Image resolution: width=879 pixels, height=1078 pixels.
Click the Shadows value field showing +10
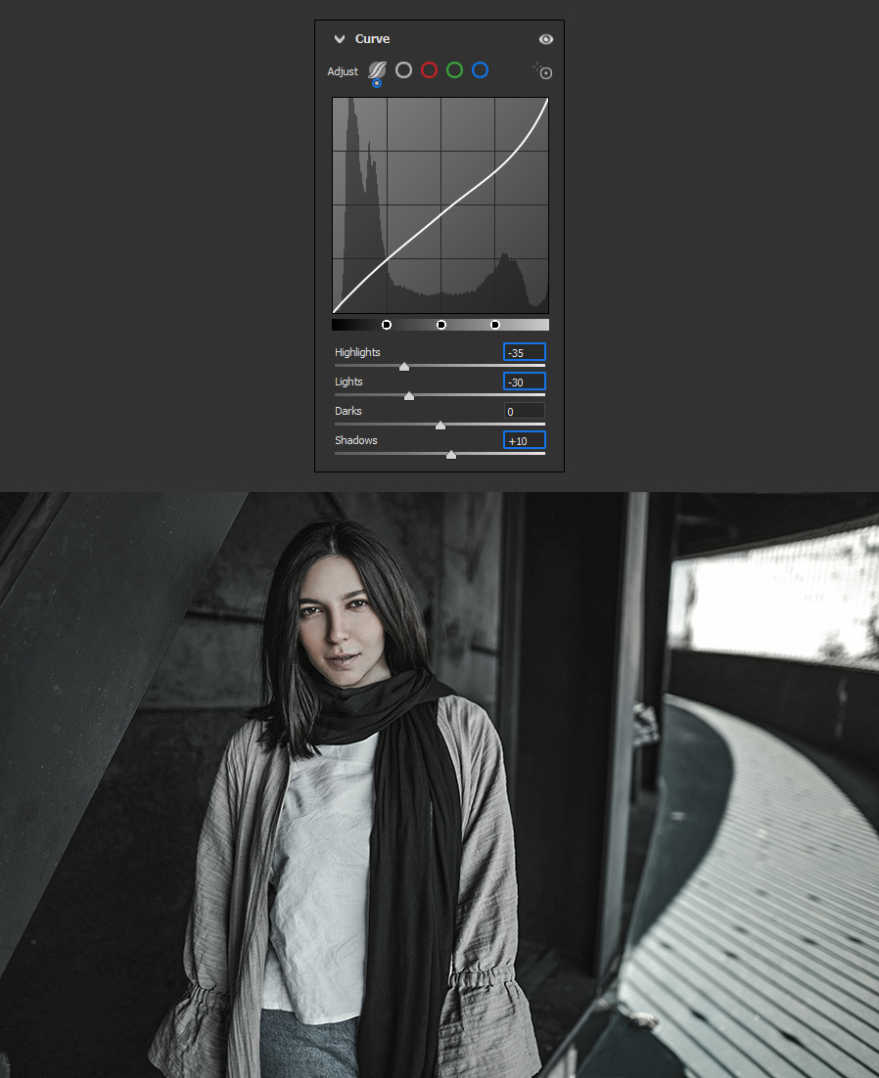pyautogui.click(x=525, y=440)
